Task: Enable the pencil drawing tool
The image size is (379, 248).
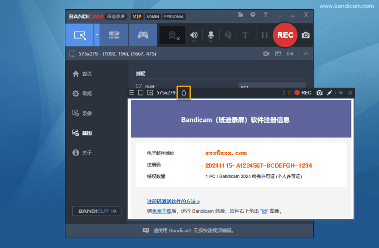Action: click(x=330, y=93)
